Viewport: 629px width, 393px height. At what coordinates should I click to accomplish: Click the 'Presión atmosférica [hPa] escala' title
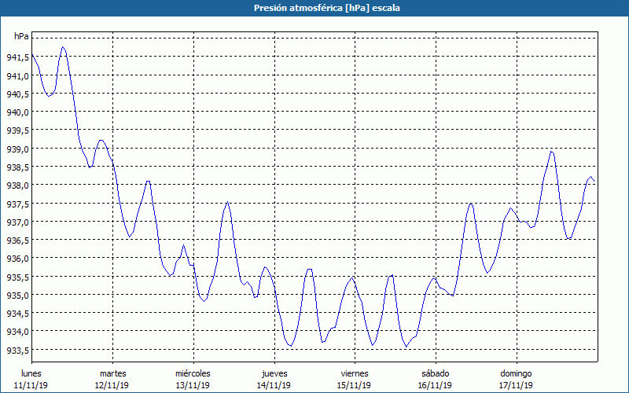point(327,8)
